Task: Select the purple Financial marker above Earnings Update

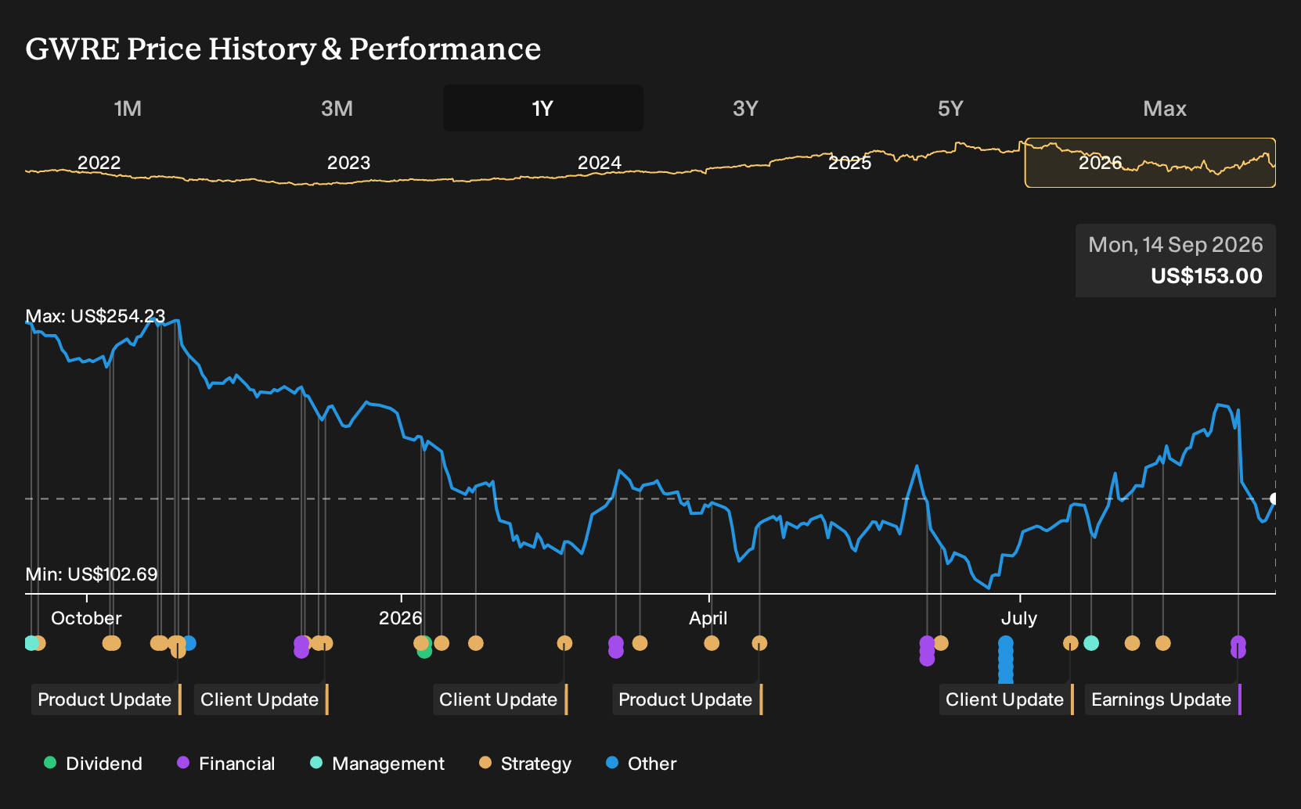Action: [x=1238, y=647]
